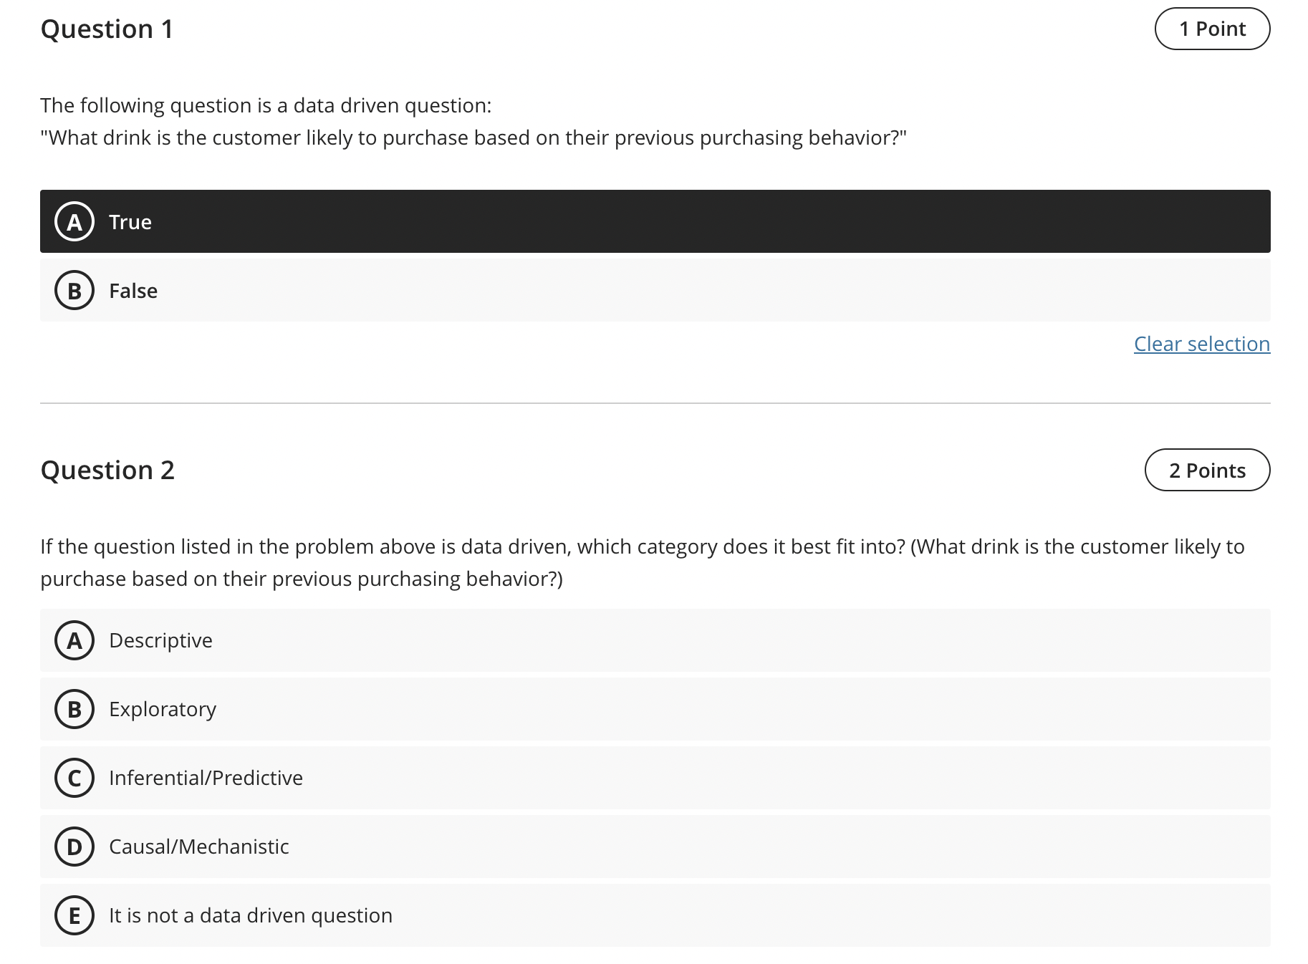This screenshot has height=964, width=1308.
Task: Click the circled C icon beside Inferential/Predictive
Action: pos(74,778)
